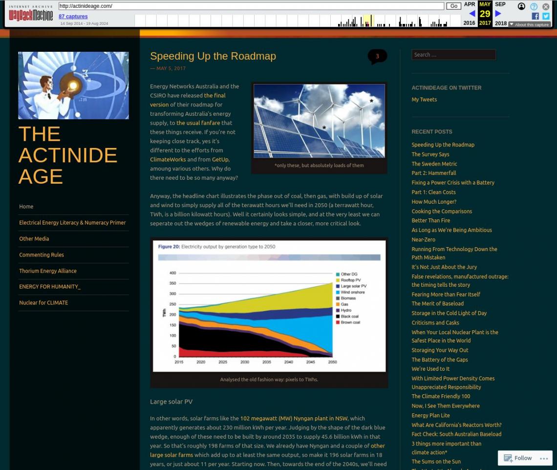
Task: Click the Follow button icon
Action: [508, 458]
